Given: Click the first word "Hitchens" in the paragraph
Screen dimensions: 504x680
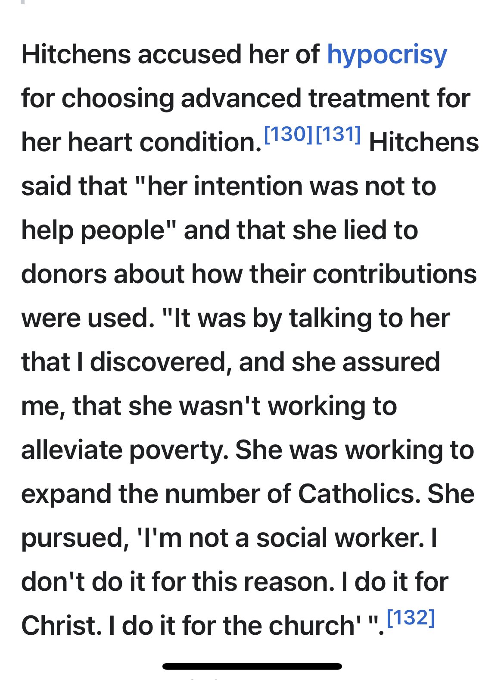Looking at the screenshot, I should (76, 55).
